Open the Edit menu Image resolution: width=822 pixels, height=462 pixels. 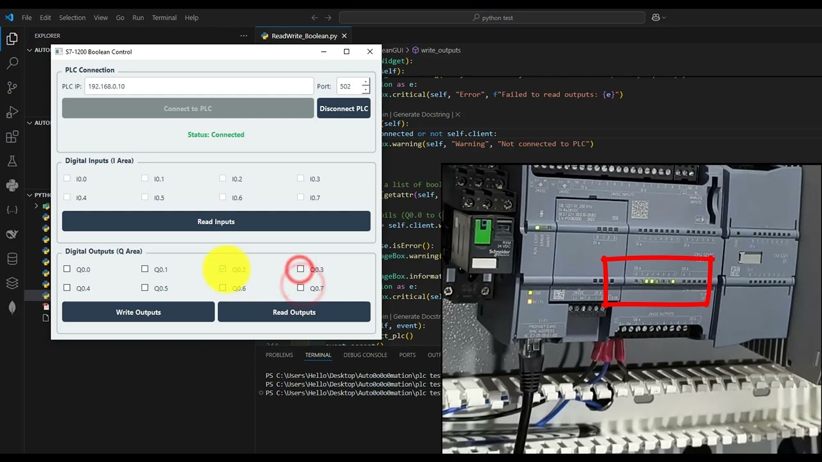click(45, 17)
